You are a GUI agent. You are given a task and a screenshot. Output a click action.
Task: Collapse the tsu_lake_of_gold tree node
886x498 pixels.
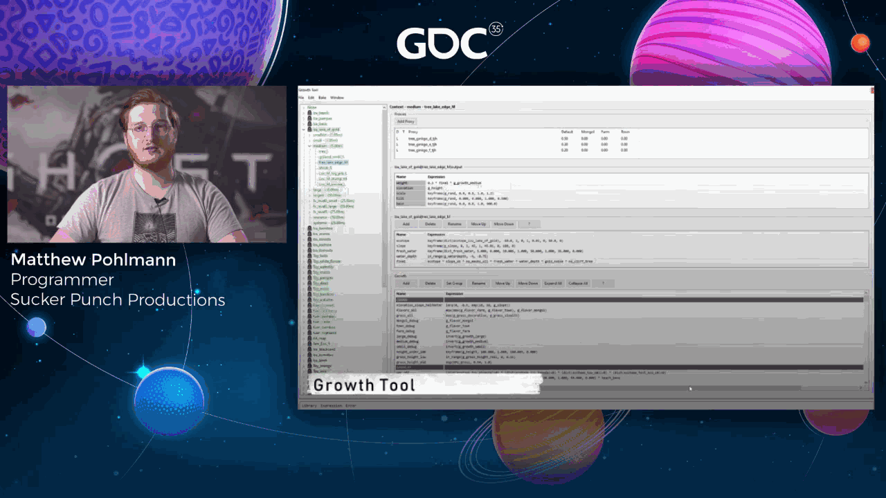(305, 129)
